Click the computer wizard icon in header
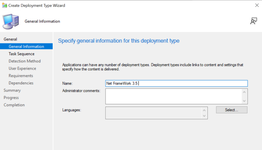Viewport: 262px width, 150px height. pos(11,21)
